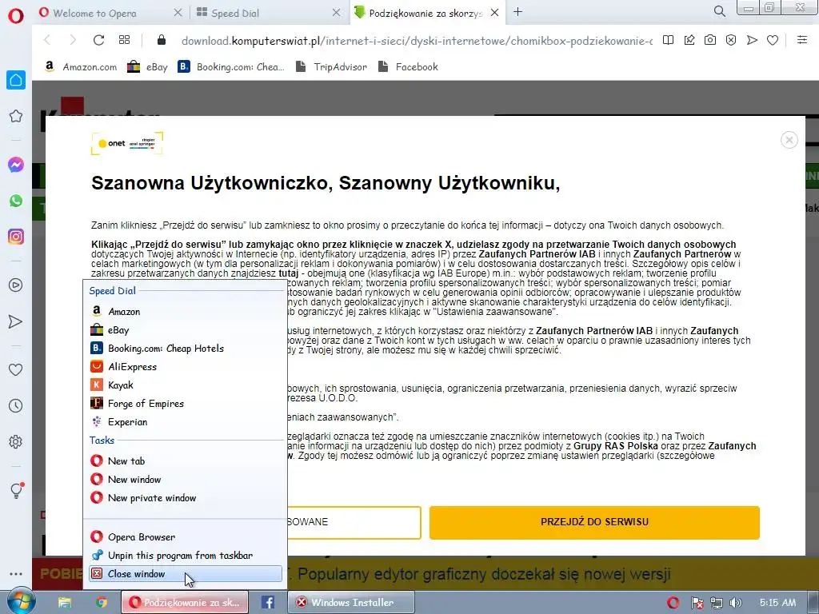The width and height of the screenshot is (819, 614).
Task: Click the Home icon in Opera sidebar
Action: pyautogui.click(x=16, y=80)
